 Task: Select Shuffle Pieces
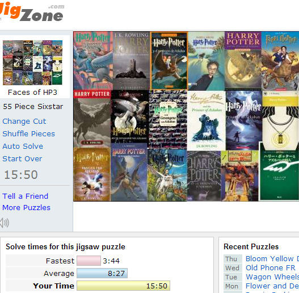(x=28, y=134)
